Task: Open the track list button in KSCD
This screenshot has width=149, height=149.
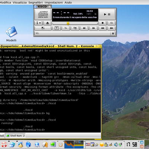Action: [75, 28]
